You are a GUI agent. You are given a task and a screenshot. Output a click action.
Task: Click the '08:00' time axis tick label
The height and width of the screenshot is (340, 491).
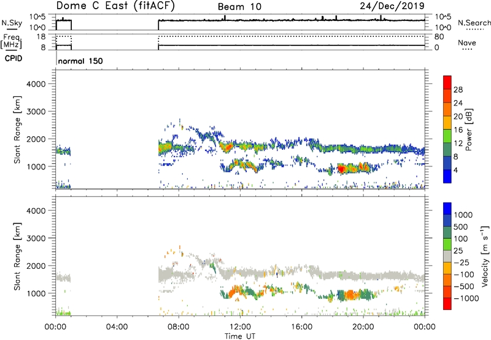pos(179,327)
